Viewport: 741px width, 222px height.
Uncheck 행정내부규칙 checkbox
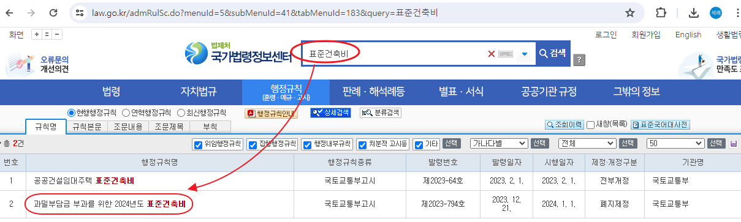(x=307, y=145)
